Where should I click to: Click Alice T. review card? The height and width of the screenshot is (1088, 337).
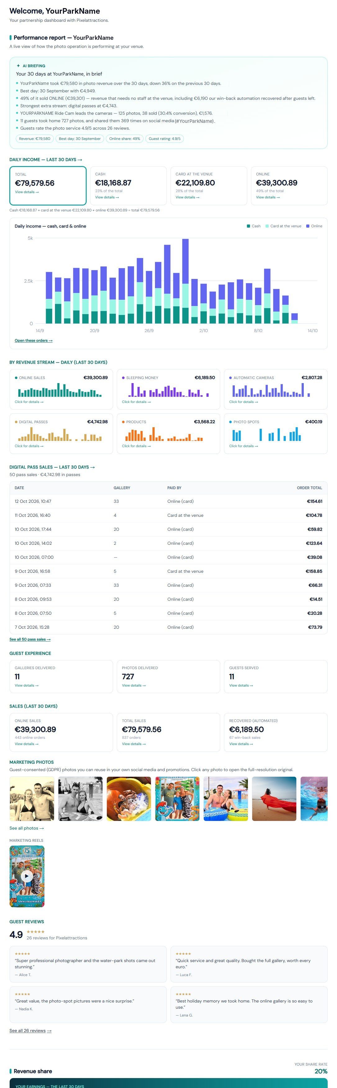coord(88,964)
